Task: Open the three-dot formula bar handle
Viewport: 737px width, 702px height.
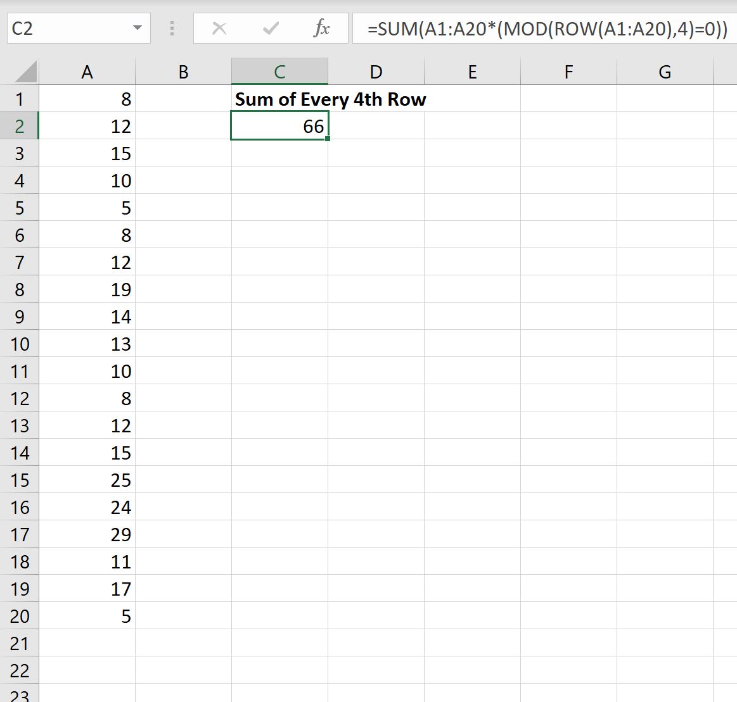Action: [x=172, y=28]
